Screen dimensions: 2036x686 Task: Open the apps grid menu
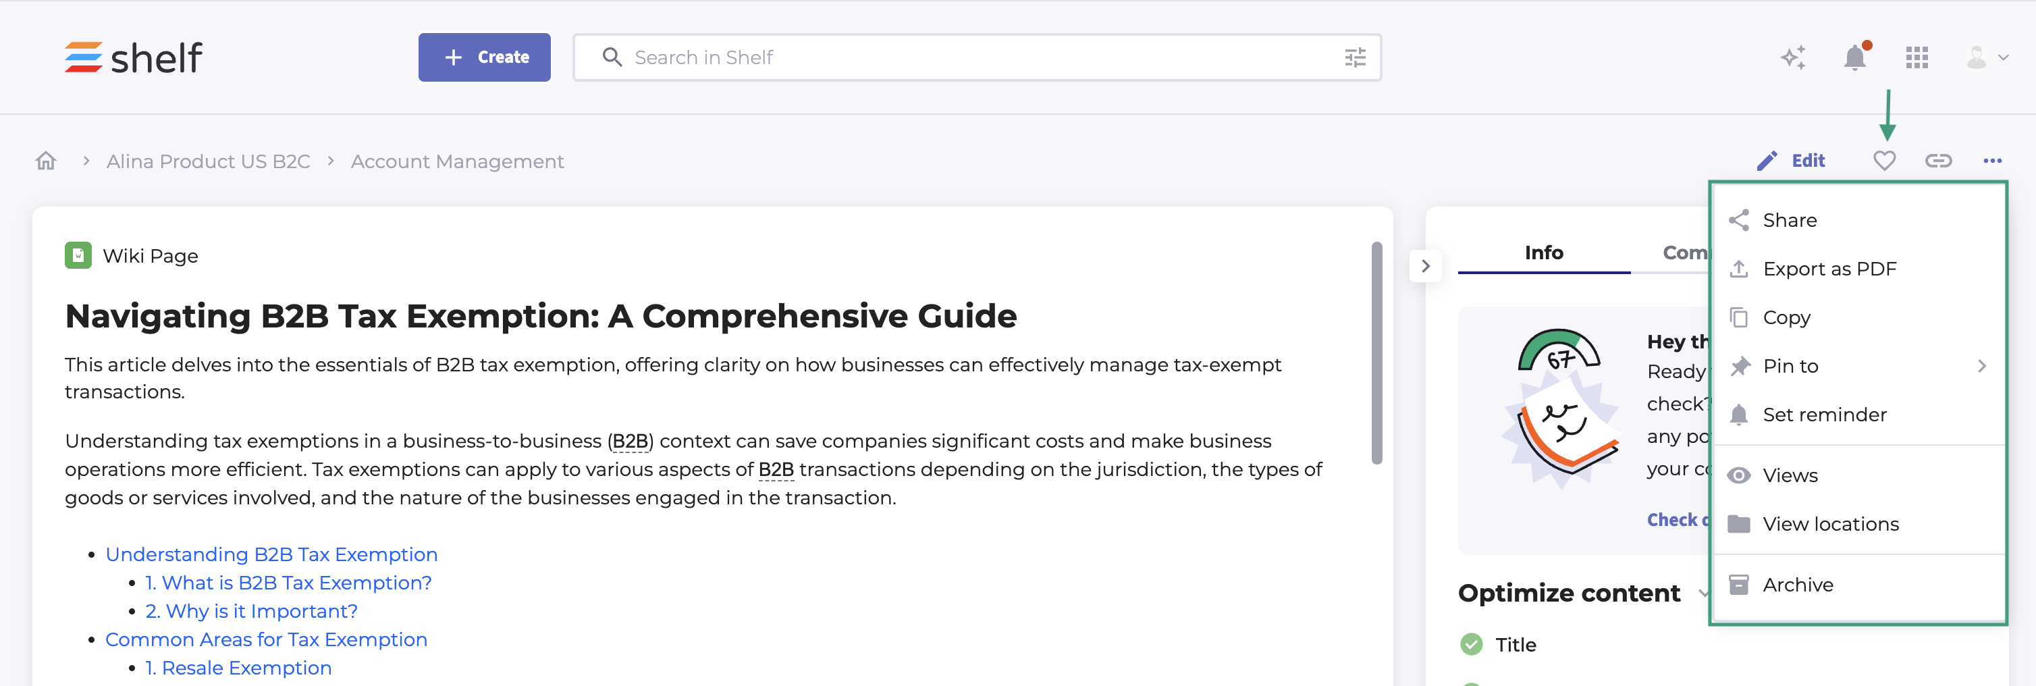click(x=1917, y=57)
